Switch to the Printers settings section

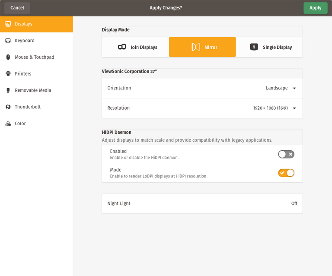tap(23, 74)
